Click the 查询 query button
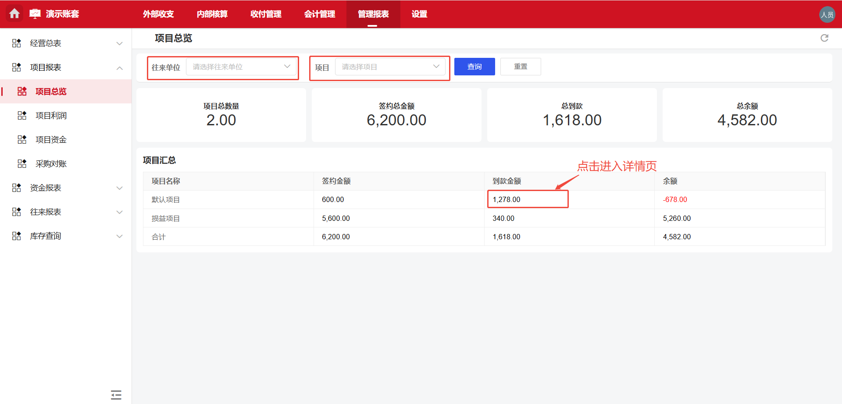842x404 pixels. tap(474, 66)
